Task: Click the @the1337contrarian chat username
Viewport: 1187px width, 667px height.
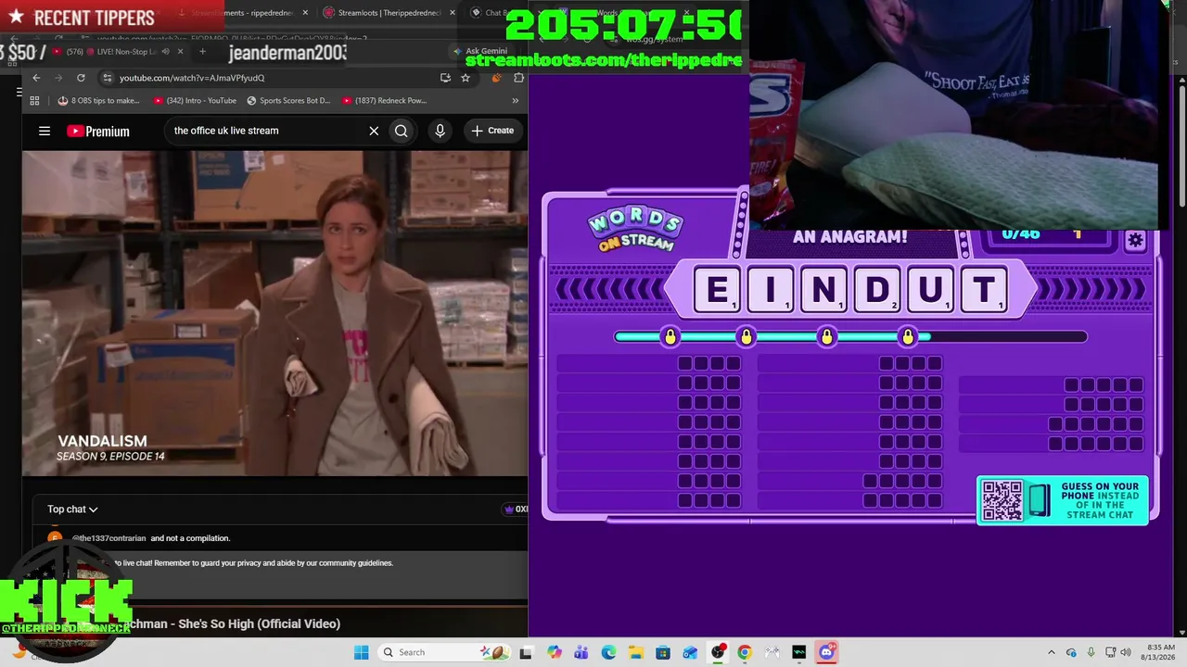Action: (109, 538)
